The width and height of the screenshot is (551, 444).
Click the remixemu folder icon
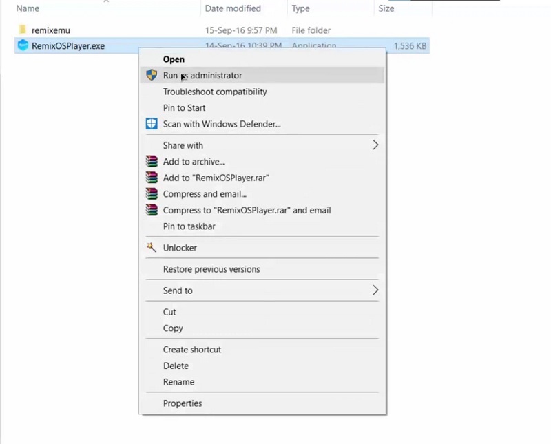[x=23, y=30]
